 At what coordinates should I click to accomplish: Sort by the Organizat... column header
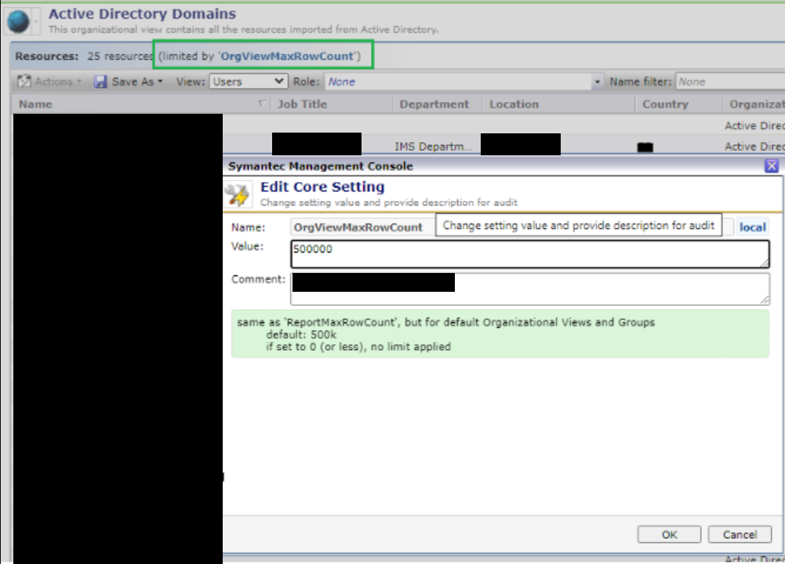(x=757, y=104)
